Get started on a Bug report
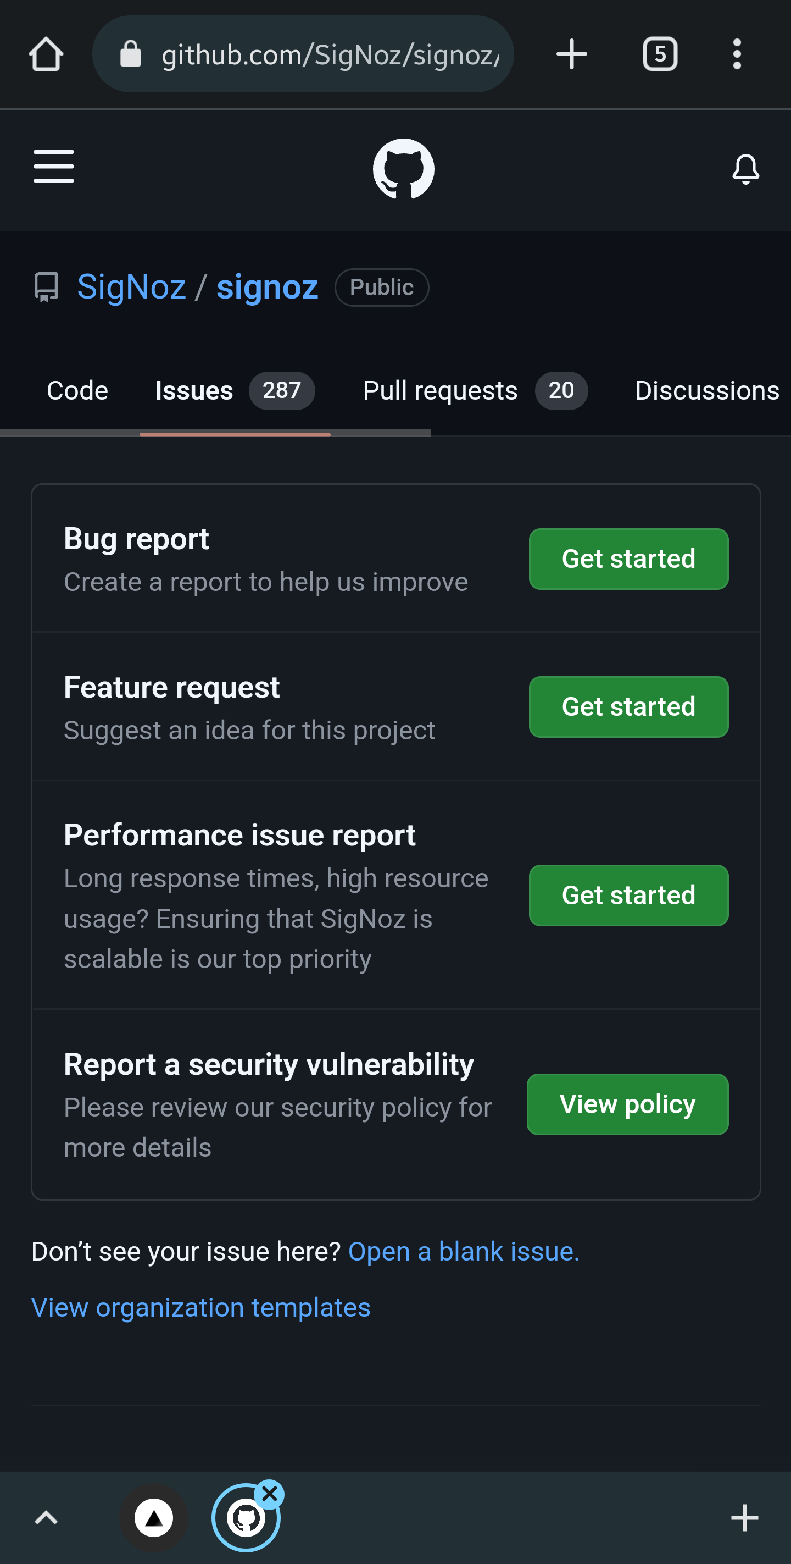The image size is (791, 1564). [628, 559]
